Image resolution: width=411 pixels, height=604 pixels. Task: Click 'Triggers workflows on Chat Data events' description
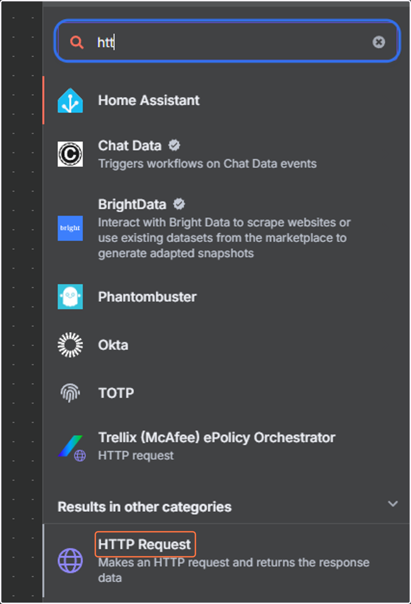207,164
